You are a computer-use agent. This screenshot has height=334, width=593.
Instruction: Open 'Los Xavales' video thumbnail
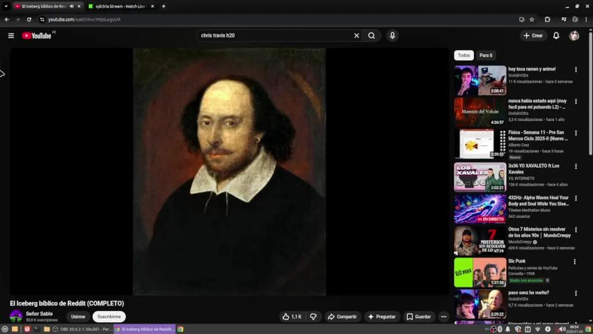point(480,177)
